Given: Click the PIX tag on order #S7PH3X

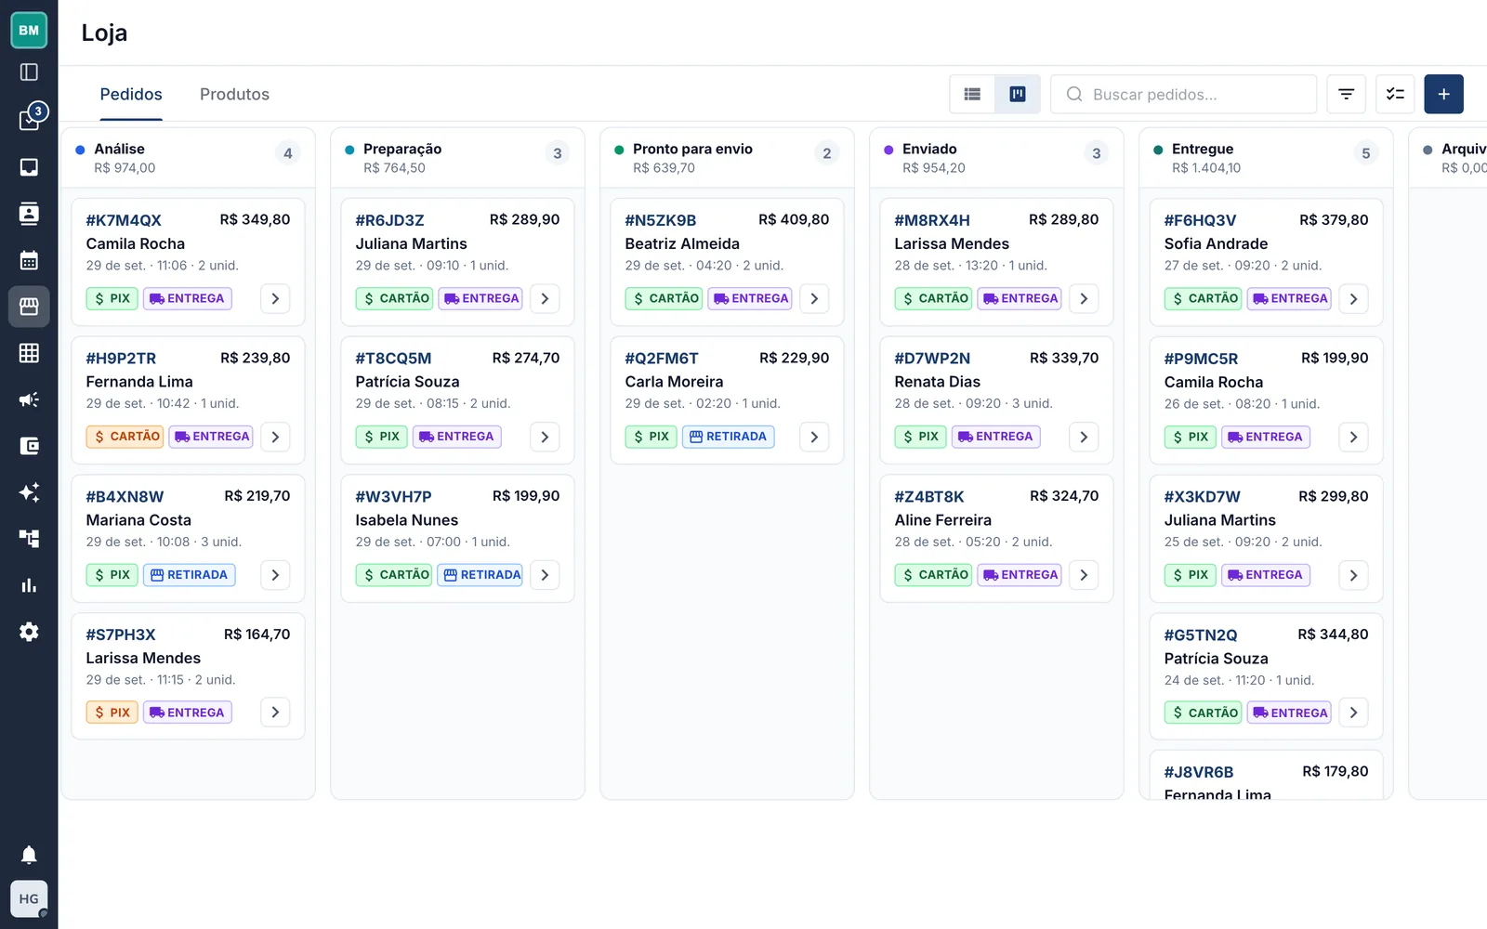Looking at the screenshot, I should pos(112,713).
